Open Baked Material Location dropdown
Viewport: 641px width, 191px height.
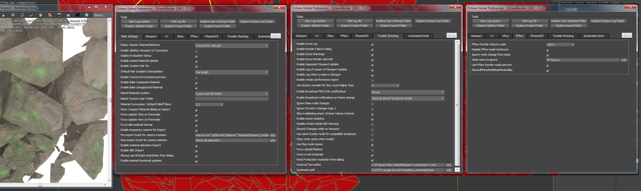pyautogui.click(x=232, y=94)
